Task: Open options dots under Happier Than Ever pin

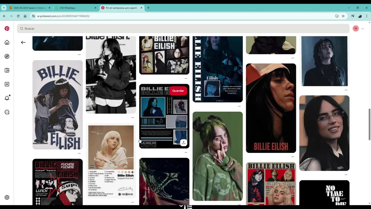Action: tap(132, 202)
